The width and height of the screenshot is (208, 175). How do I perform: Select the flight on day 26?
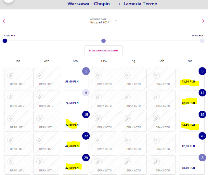pos(192,144)
